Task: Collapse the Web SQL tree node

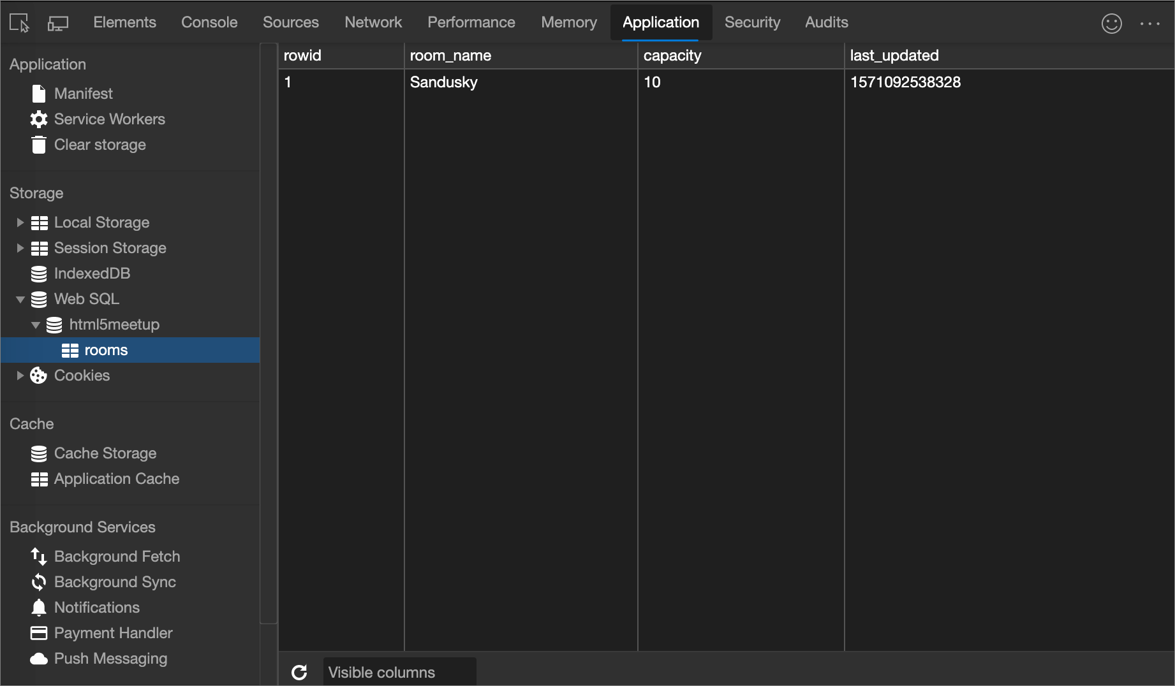Action: click(x=20, y=299)
